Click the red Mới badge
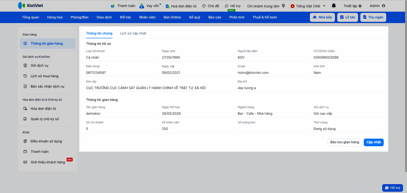 pyautogui.click(x=70, y=159)
